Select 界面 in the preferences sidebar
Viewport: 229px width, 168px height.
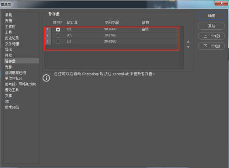9,21
